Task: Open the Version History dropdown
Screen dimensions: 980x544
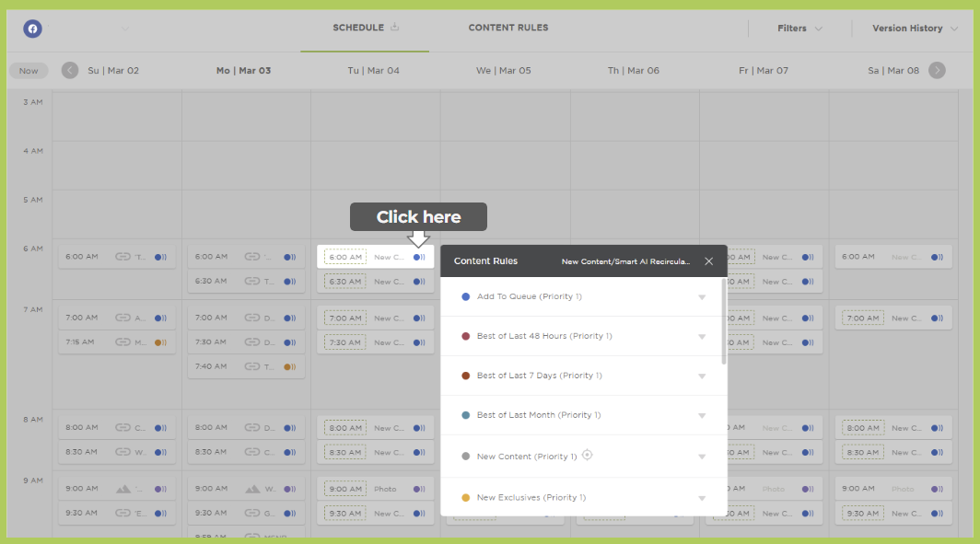Action: [x=915, y=29]
